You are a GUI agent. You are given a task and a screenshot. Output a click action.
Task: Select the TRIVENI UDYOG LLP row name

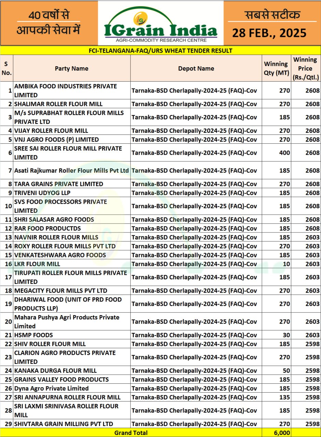pos(42,193)
